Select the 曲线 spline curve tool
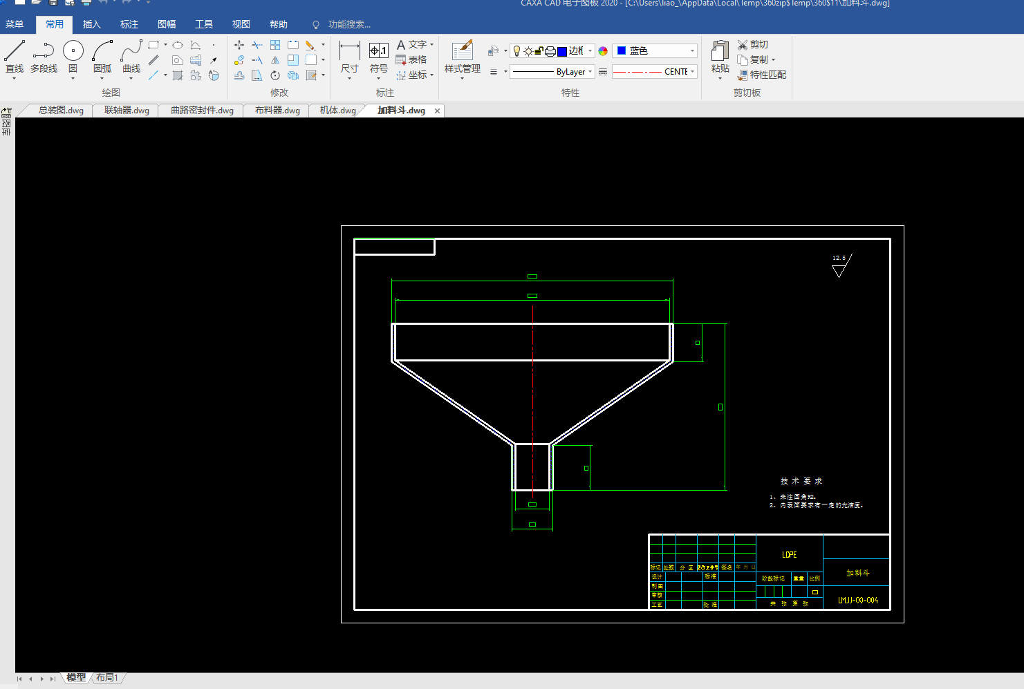 pos(131,57)
